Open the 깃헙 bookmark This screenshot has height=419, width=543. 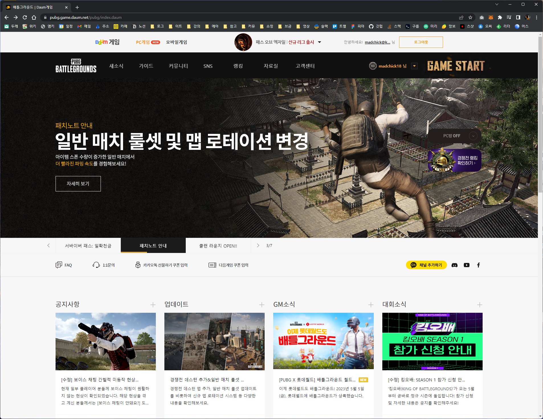pos(376,26)
